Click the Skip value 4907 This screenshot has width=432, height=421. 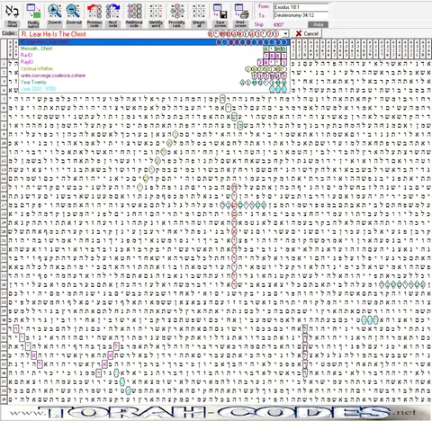point(278,24)
